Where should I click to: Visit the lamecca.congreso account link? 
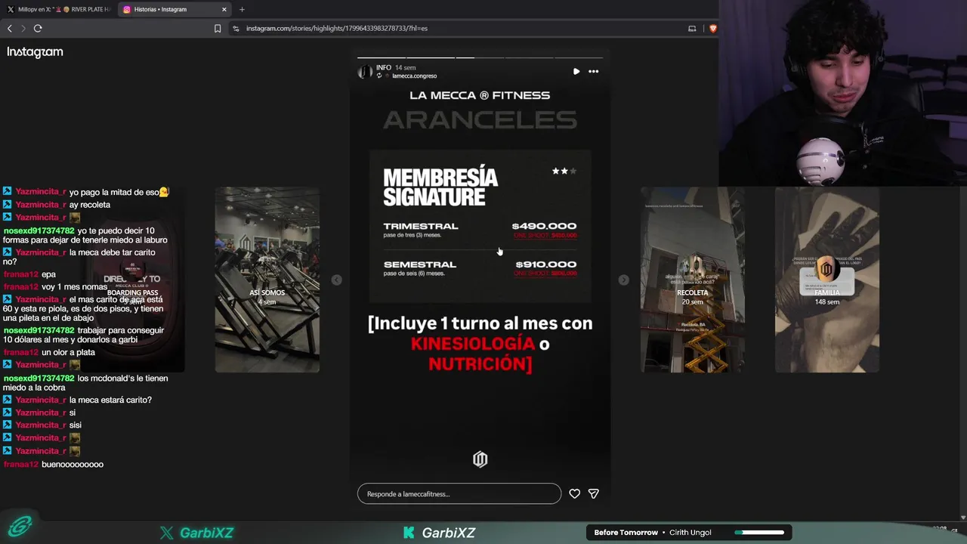[x=414, y=76]
